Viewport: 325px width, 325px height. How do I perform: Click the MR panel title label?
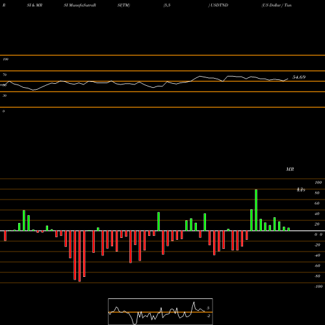290,169
